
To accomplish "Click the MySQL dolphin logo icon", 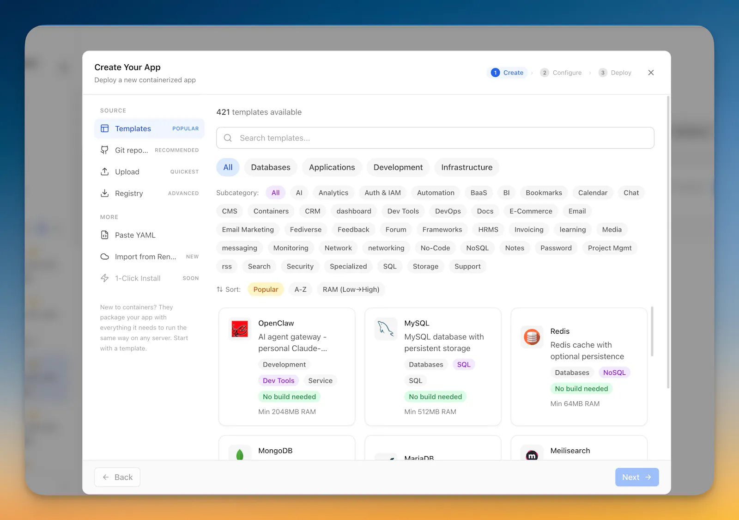I will [x=386, y=329].
